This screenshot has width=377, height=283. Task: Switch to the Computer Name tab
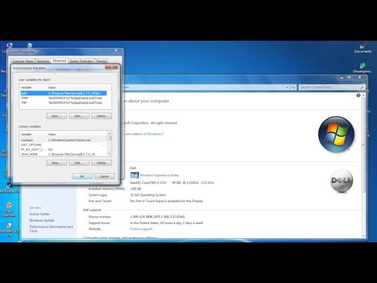click(x=22, y=61)
